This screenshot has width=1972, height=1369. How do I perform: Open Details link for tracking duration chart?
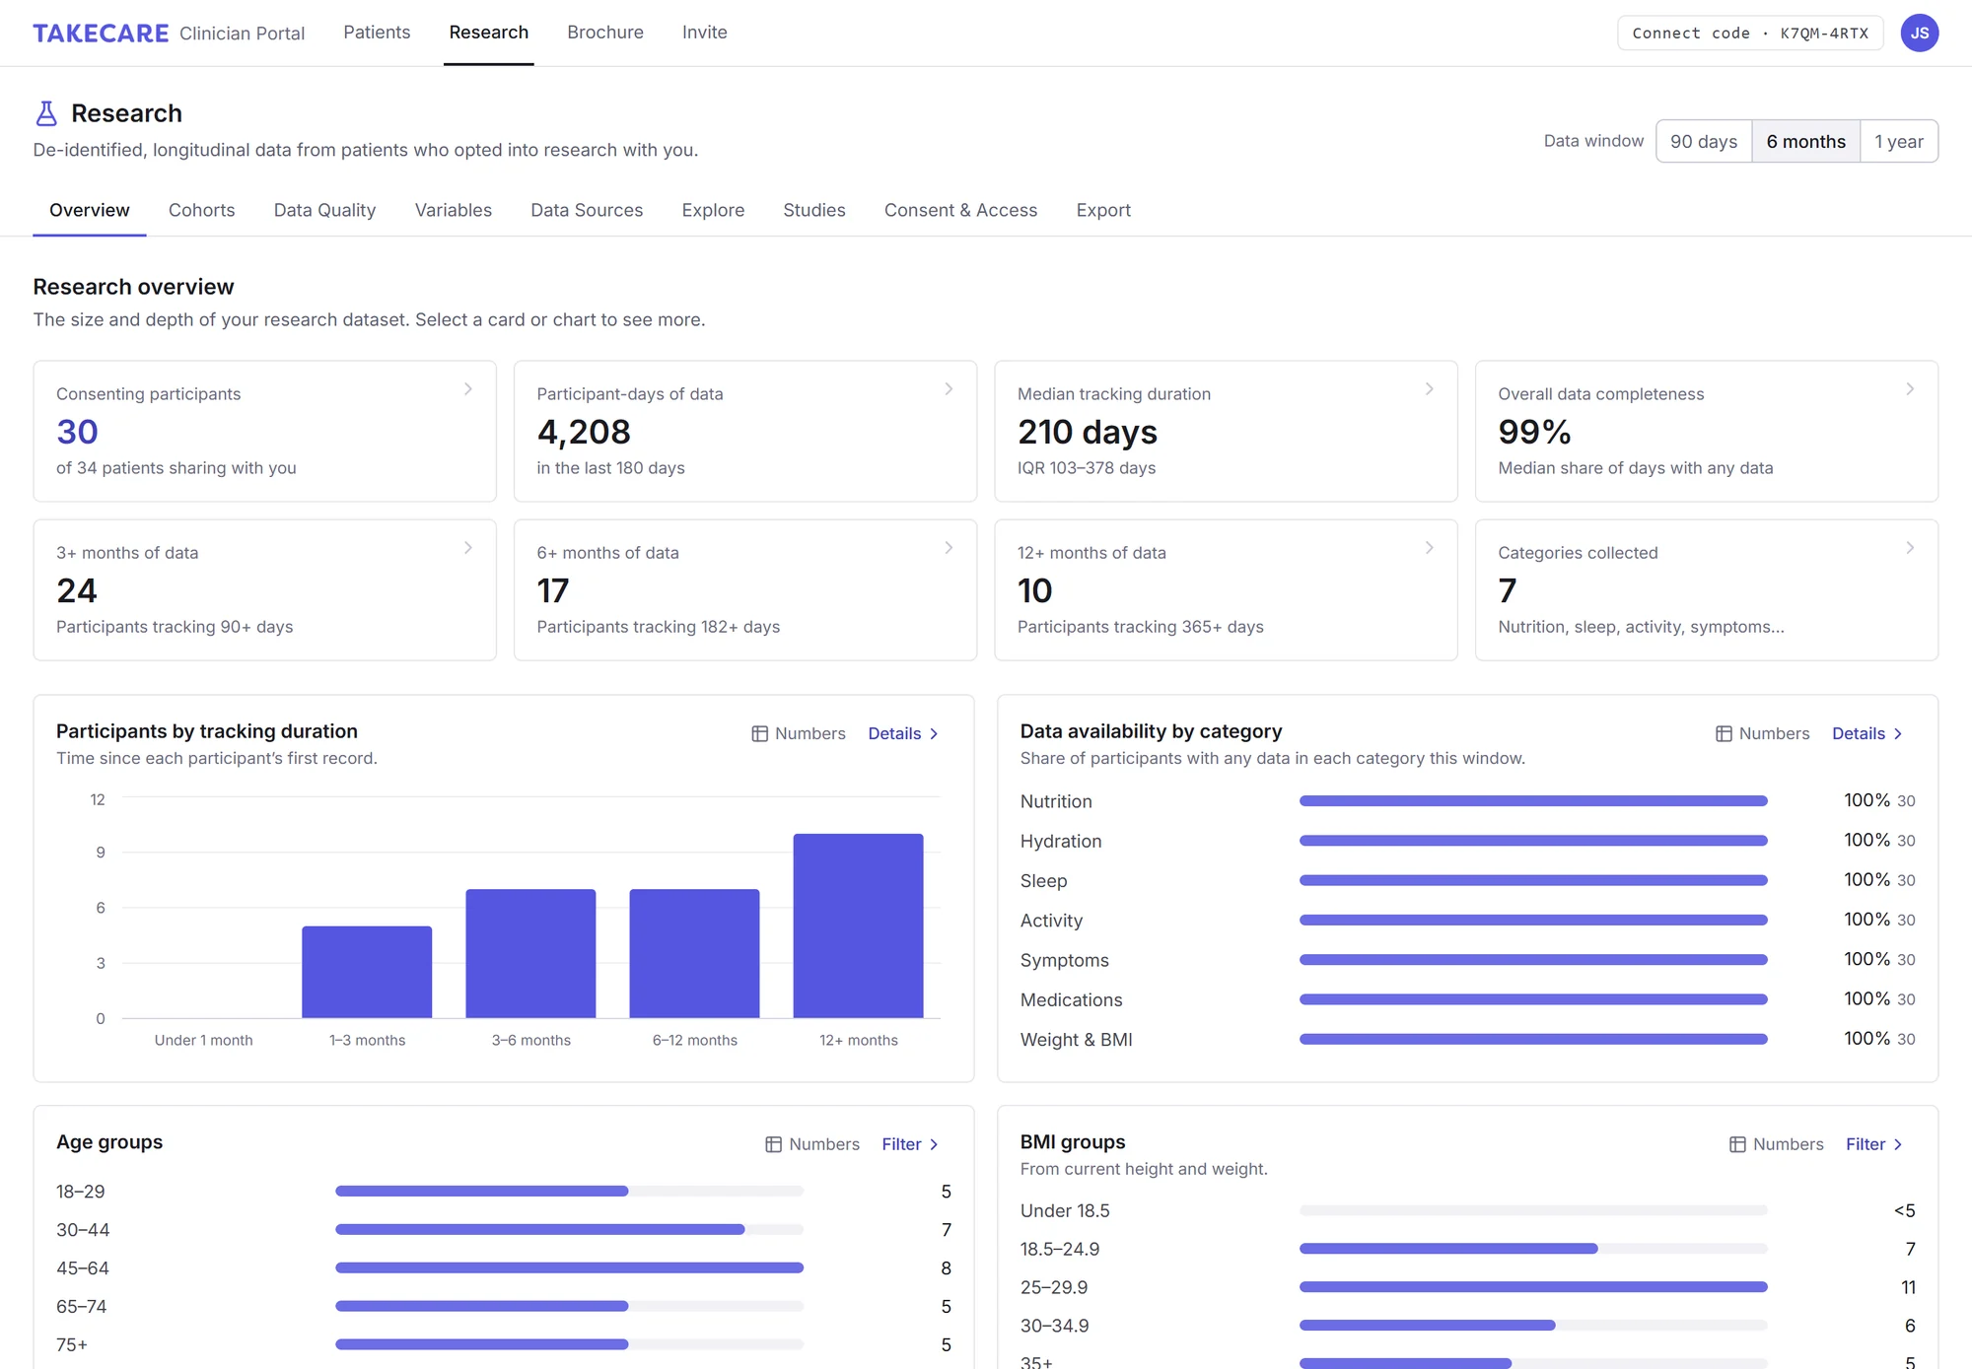[903, 733]
